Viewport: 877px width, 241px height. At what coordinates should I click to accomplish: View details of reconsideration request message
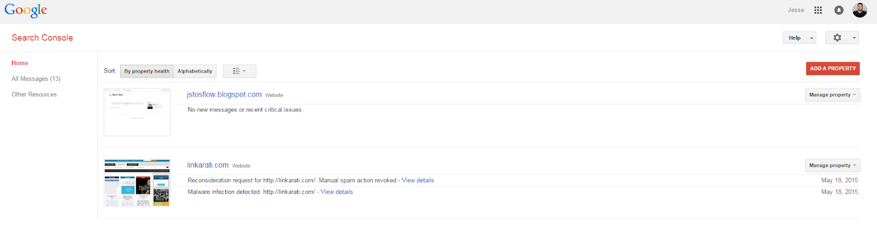(418, 180)
